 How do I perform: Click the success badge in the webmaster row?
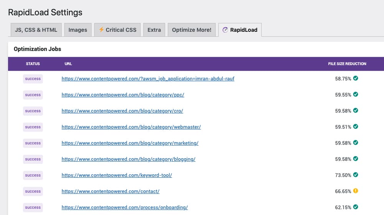tap(33, 127)
